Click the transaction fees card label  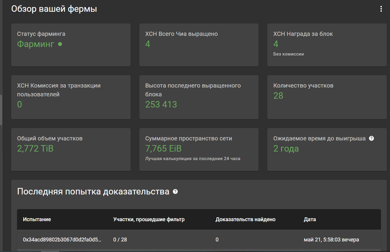point(59,90)
